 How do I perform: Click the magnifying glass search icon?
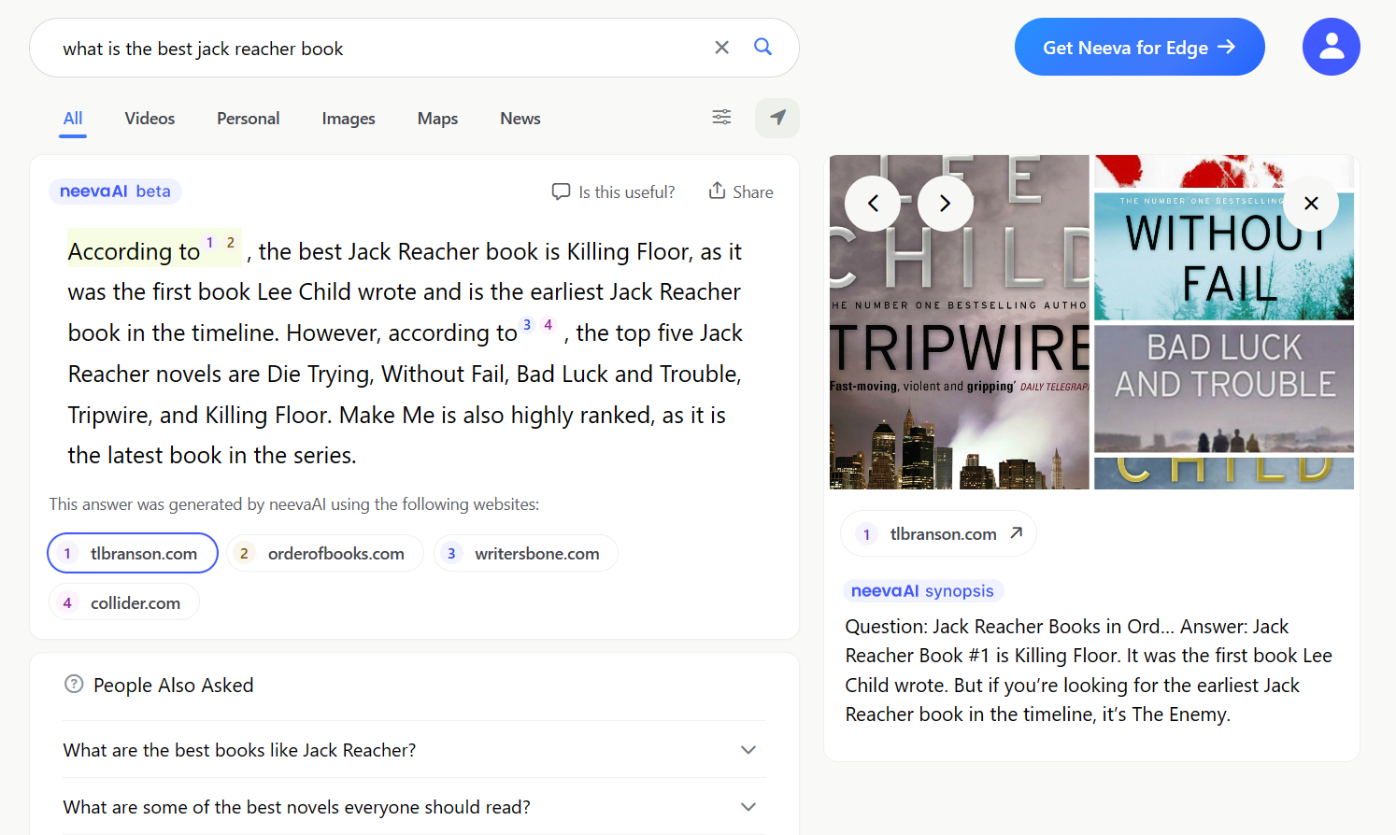pyautogui.click(x=763, y=47)
